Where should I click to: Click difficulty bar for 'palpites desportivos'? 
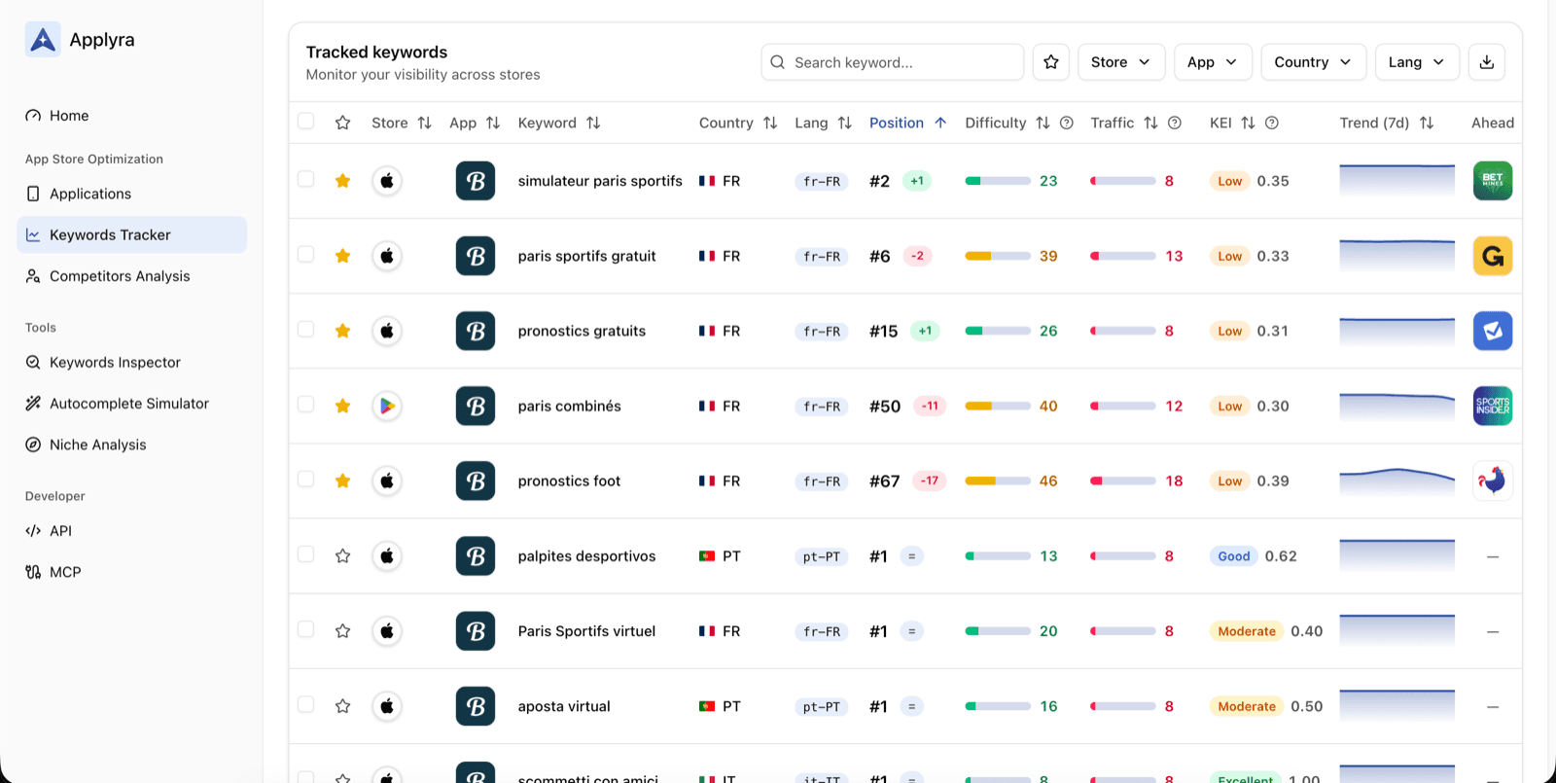pos(998,556)
